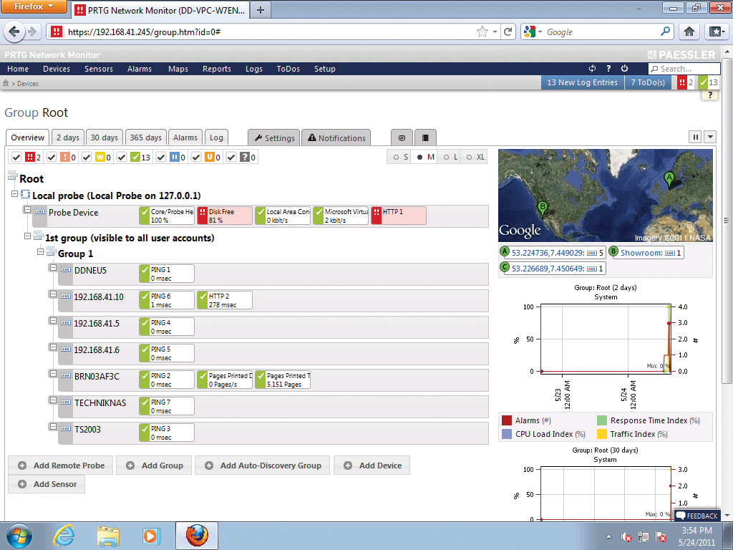Click the green OK count icon showing 13
This screenshot has height=550, width=733.
703,82
